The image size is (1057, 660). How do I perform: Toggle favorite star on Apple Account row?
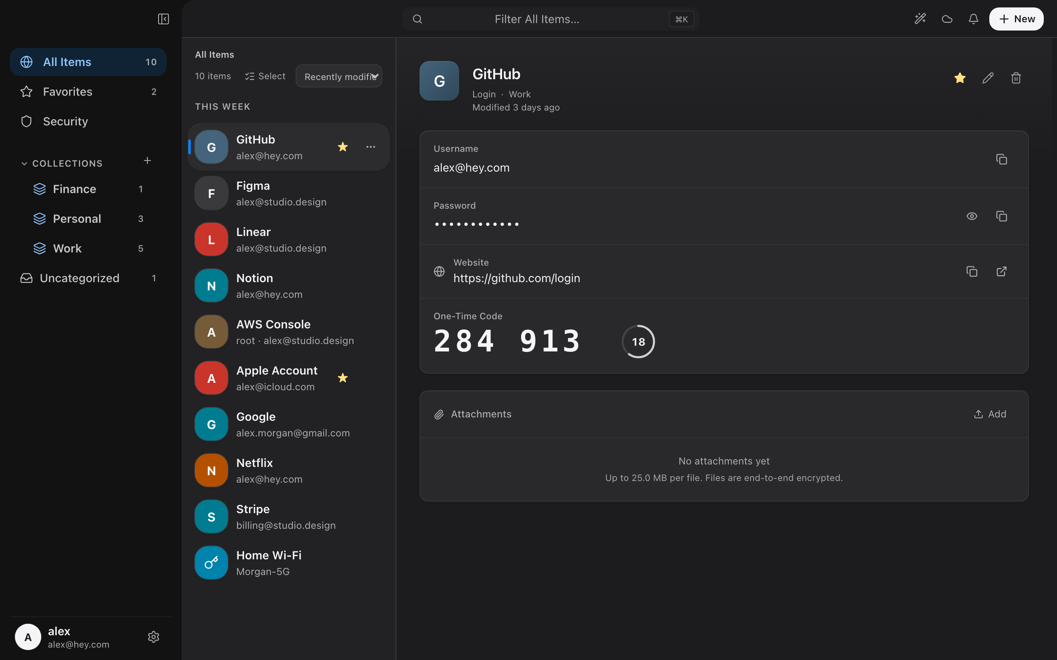click(343, 378)
